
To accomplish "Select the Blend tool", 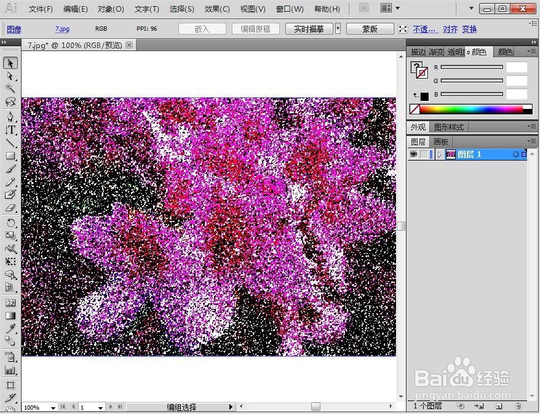I will [10, 341].
